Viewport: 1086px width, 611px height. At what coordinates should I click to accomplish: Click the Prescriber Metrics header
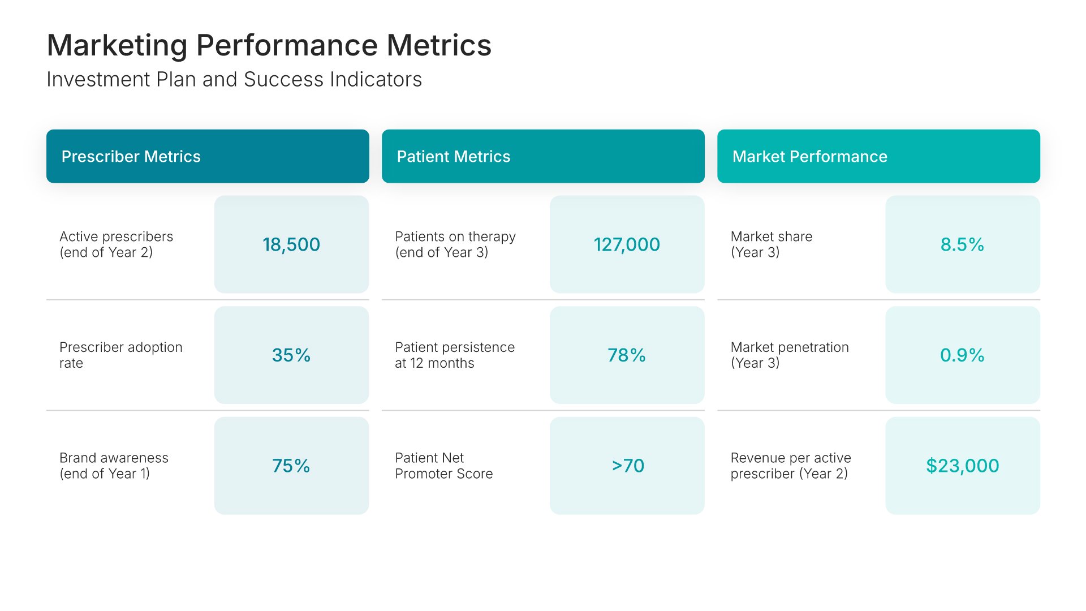pyautogui.click(x=208, y=156)
